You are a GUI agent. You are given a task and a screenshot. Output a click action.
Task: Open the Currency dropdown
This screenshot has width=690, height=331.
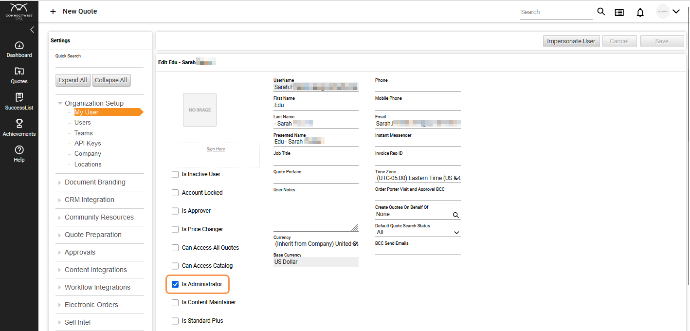[x=316, y=244]
